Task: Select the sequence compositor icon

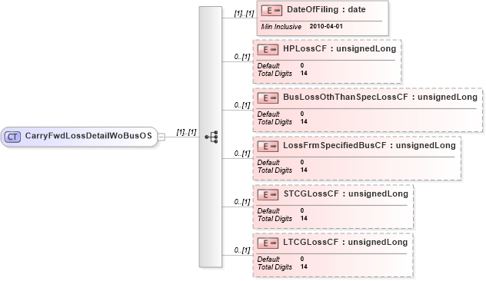Action: point(211,137)
